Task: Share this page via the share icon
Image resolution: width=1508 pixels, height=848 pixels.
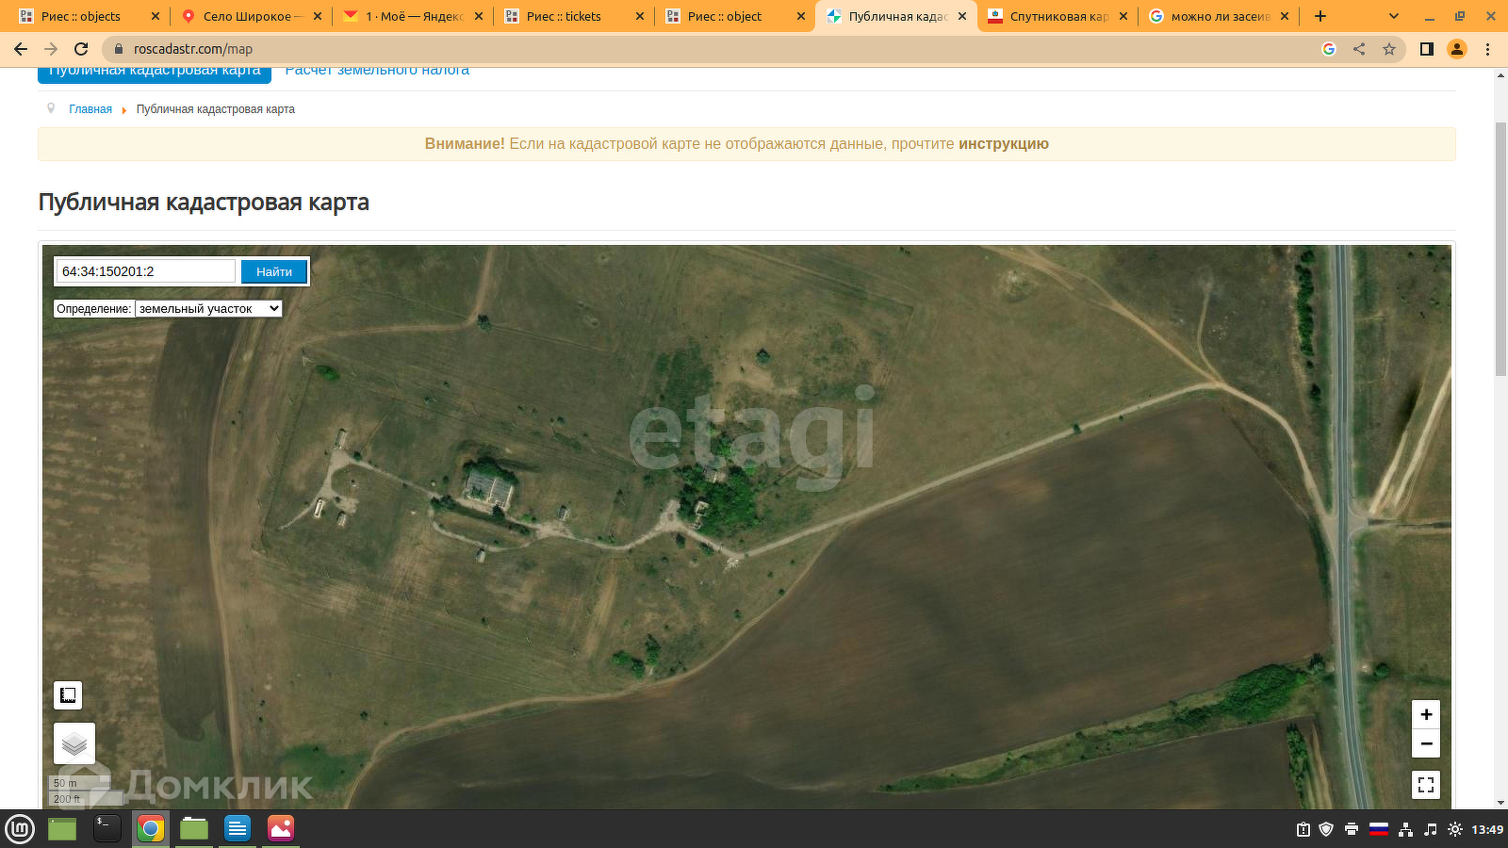Action: [x=1359, y=49]
